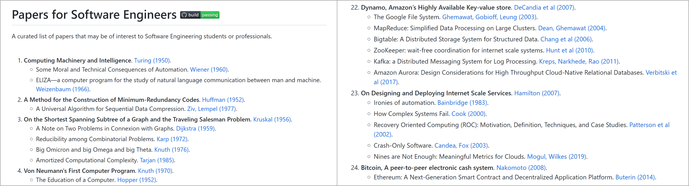Follow the Weizenbaum (1966) link
The width and height of the screenshot is (689, 186).
(63, 89)
